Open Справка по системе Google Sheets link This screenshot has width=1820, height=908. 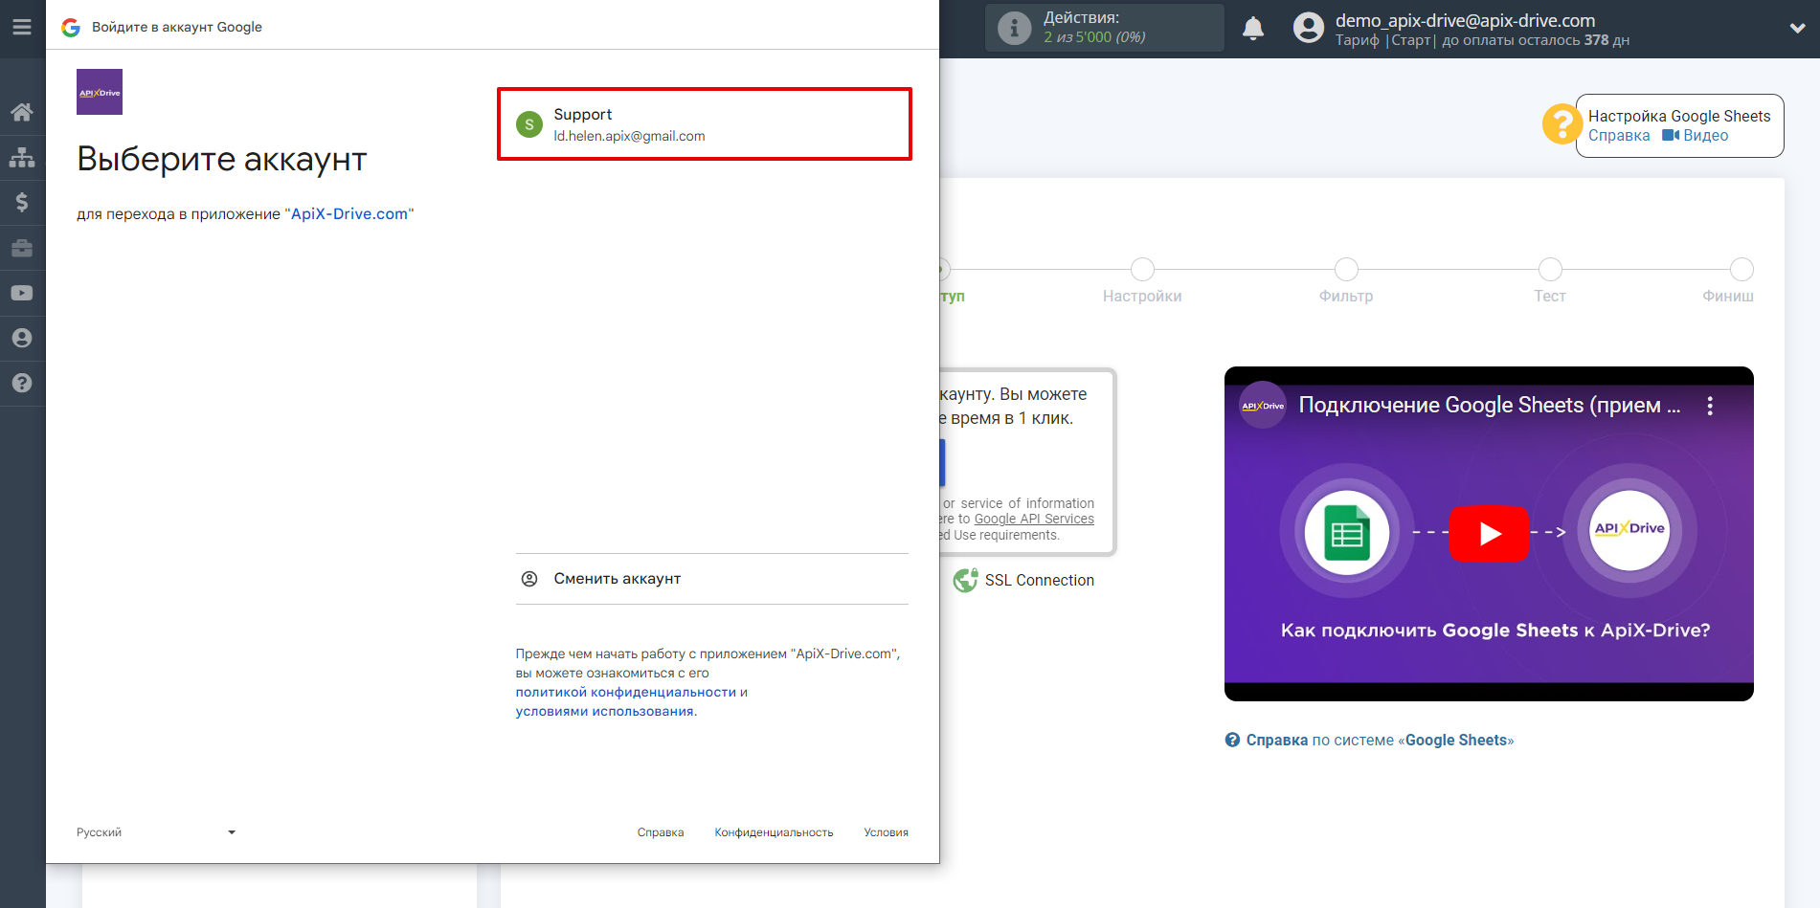1369,741
